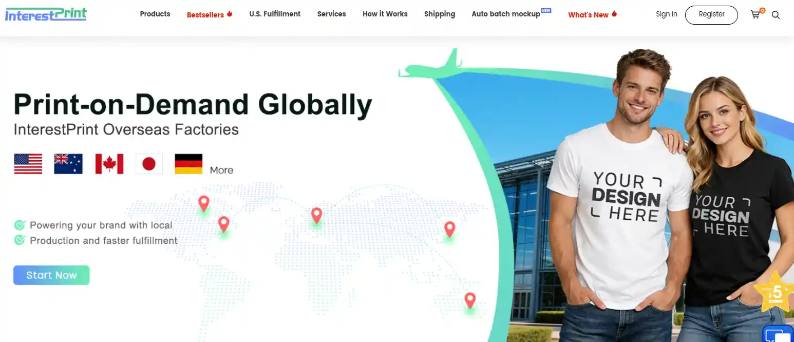Open the blue chat widget icon

pos(779,334)
